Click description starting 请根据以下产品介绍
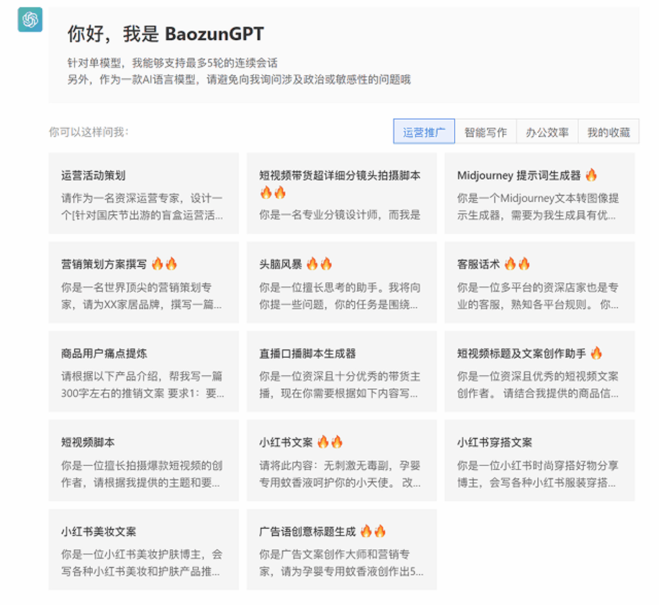The image size is (659, 605). pyautogui.click(x=142, y=385)
